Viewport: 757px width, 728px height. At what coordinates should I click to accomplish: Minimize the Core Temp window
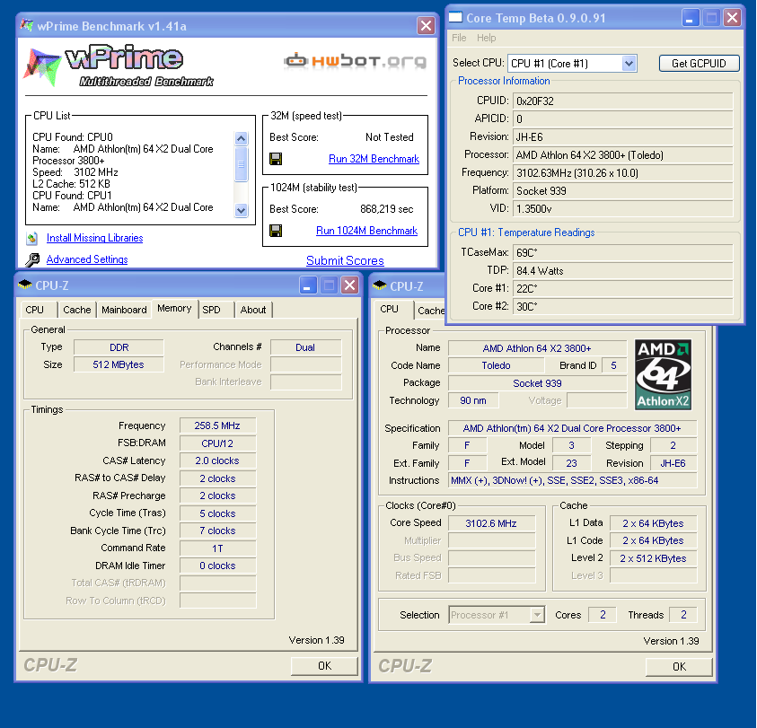pyautogui.click(x=691, y=18)
